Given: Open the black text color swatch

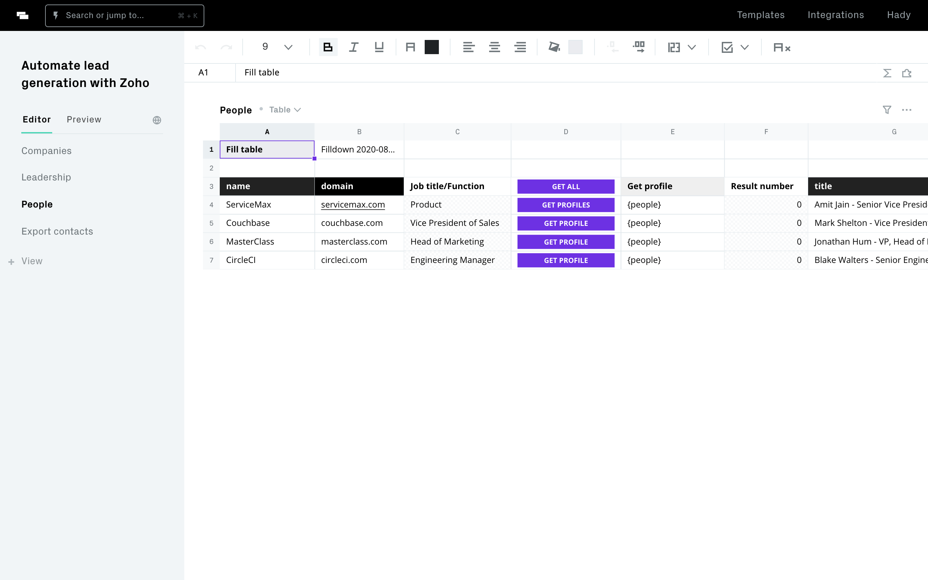Looking at the screenshot, I should click(x=431, y=47).
